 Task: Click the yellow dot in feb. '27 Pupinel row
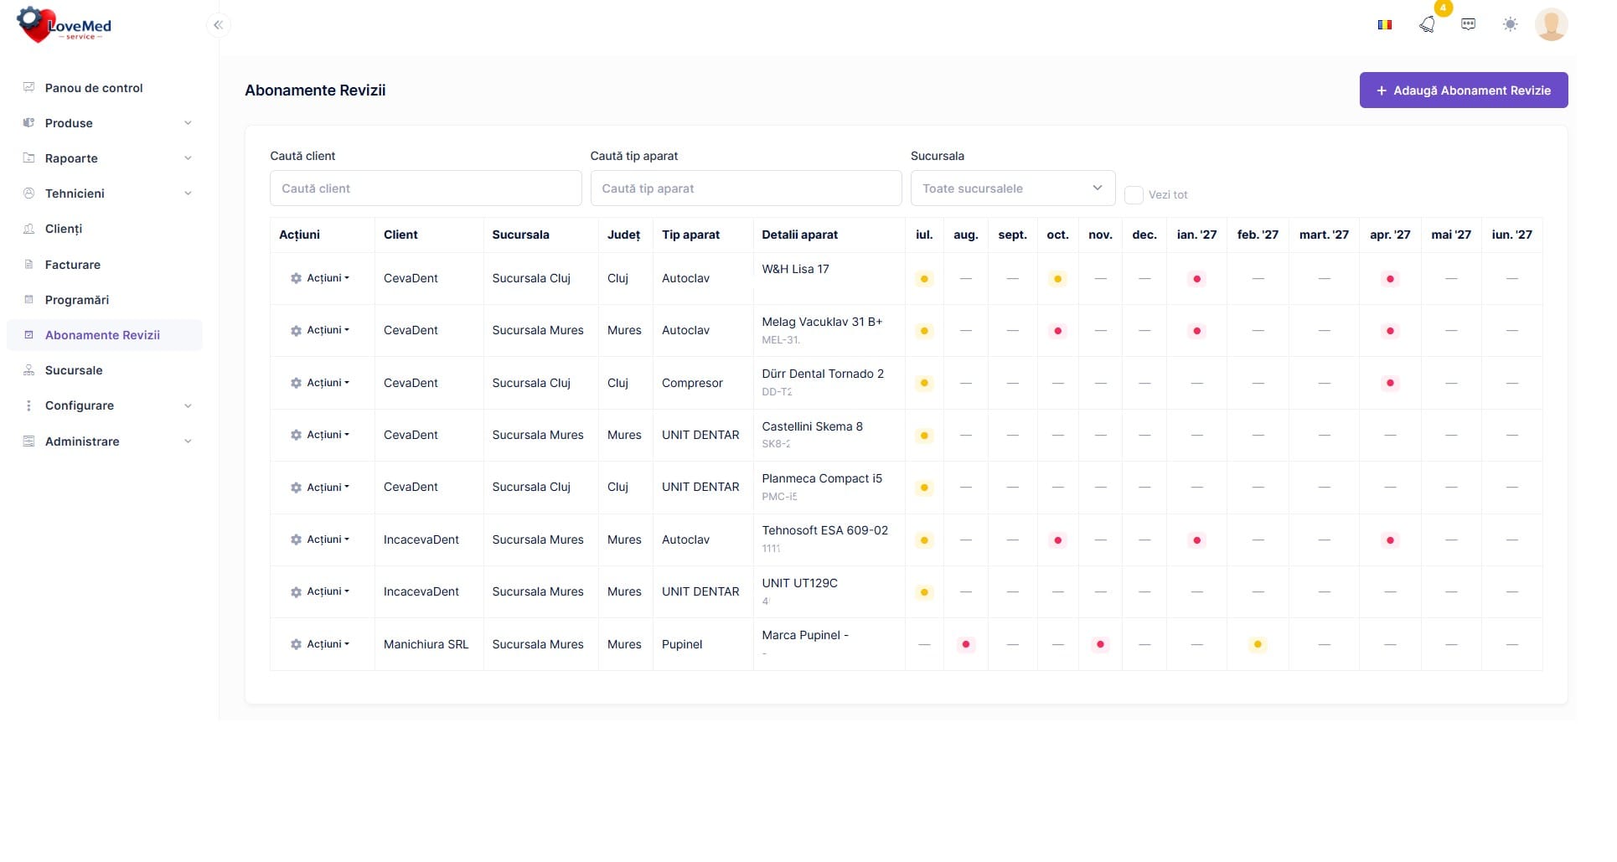click(x=1257, y=644)
